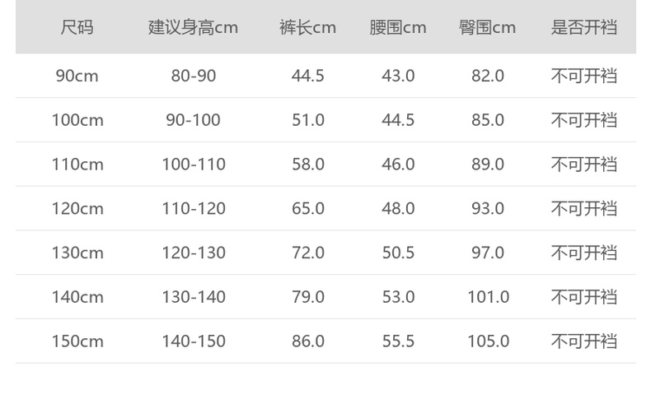The width and height of the screenshot is (651, 399).
Task: Click the 臀围cm column header
Action: (x=487, y=27)
